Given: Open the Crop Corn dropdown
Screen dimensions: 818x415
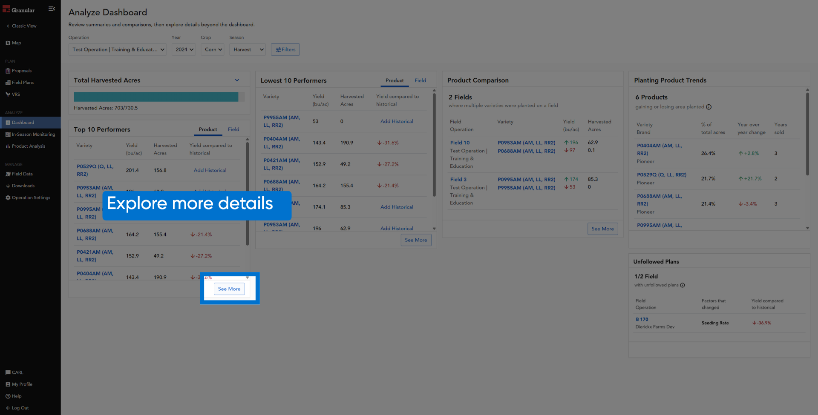Looking at the screenshot, I should (213, 50).
